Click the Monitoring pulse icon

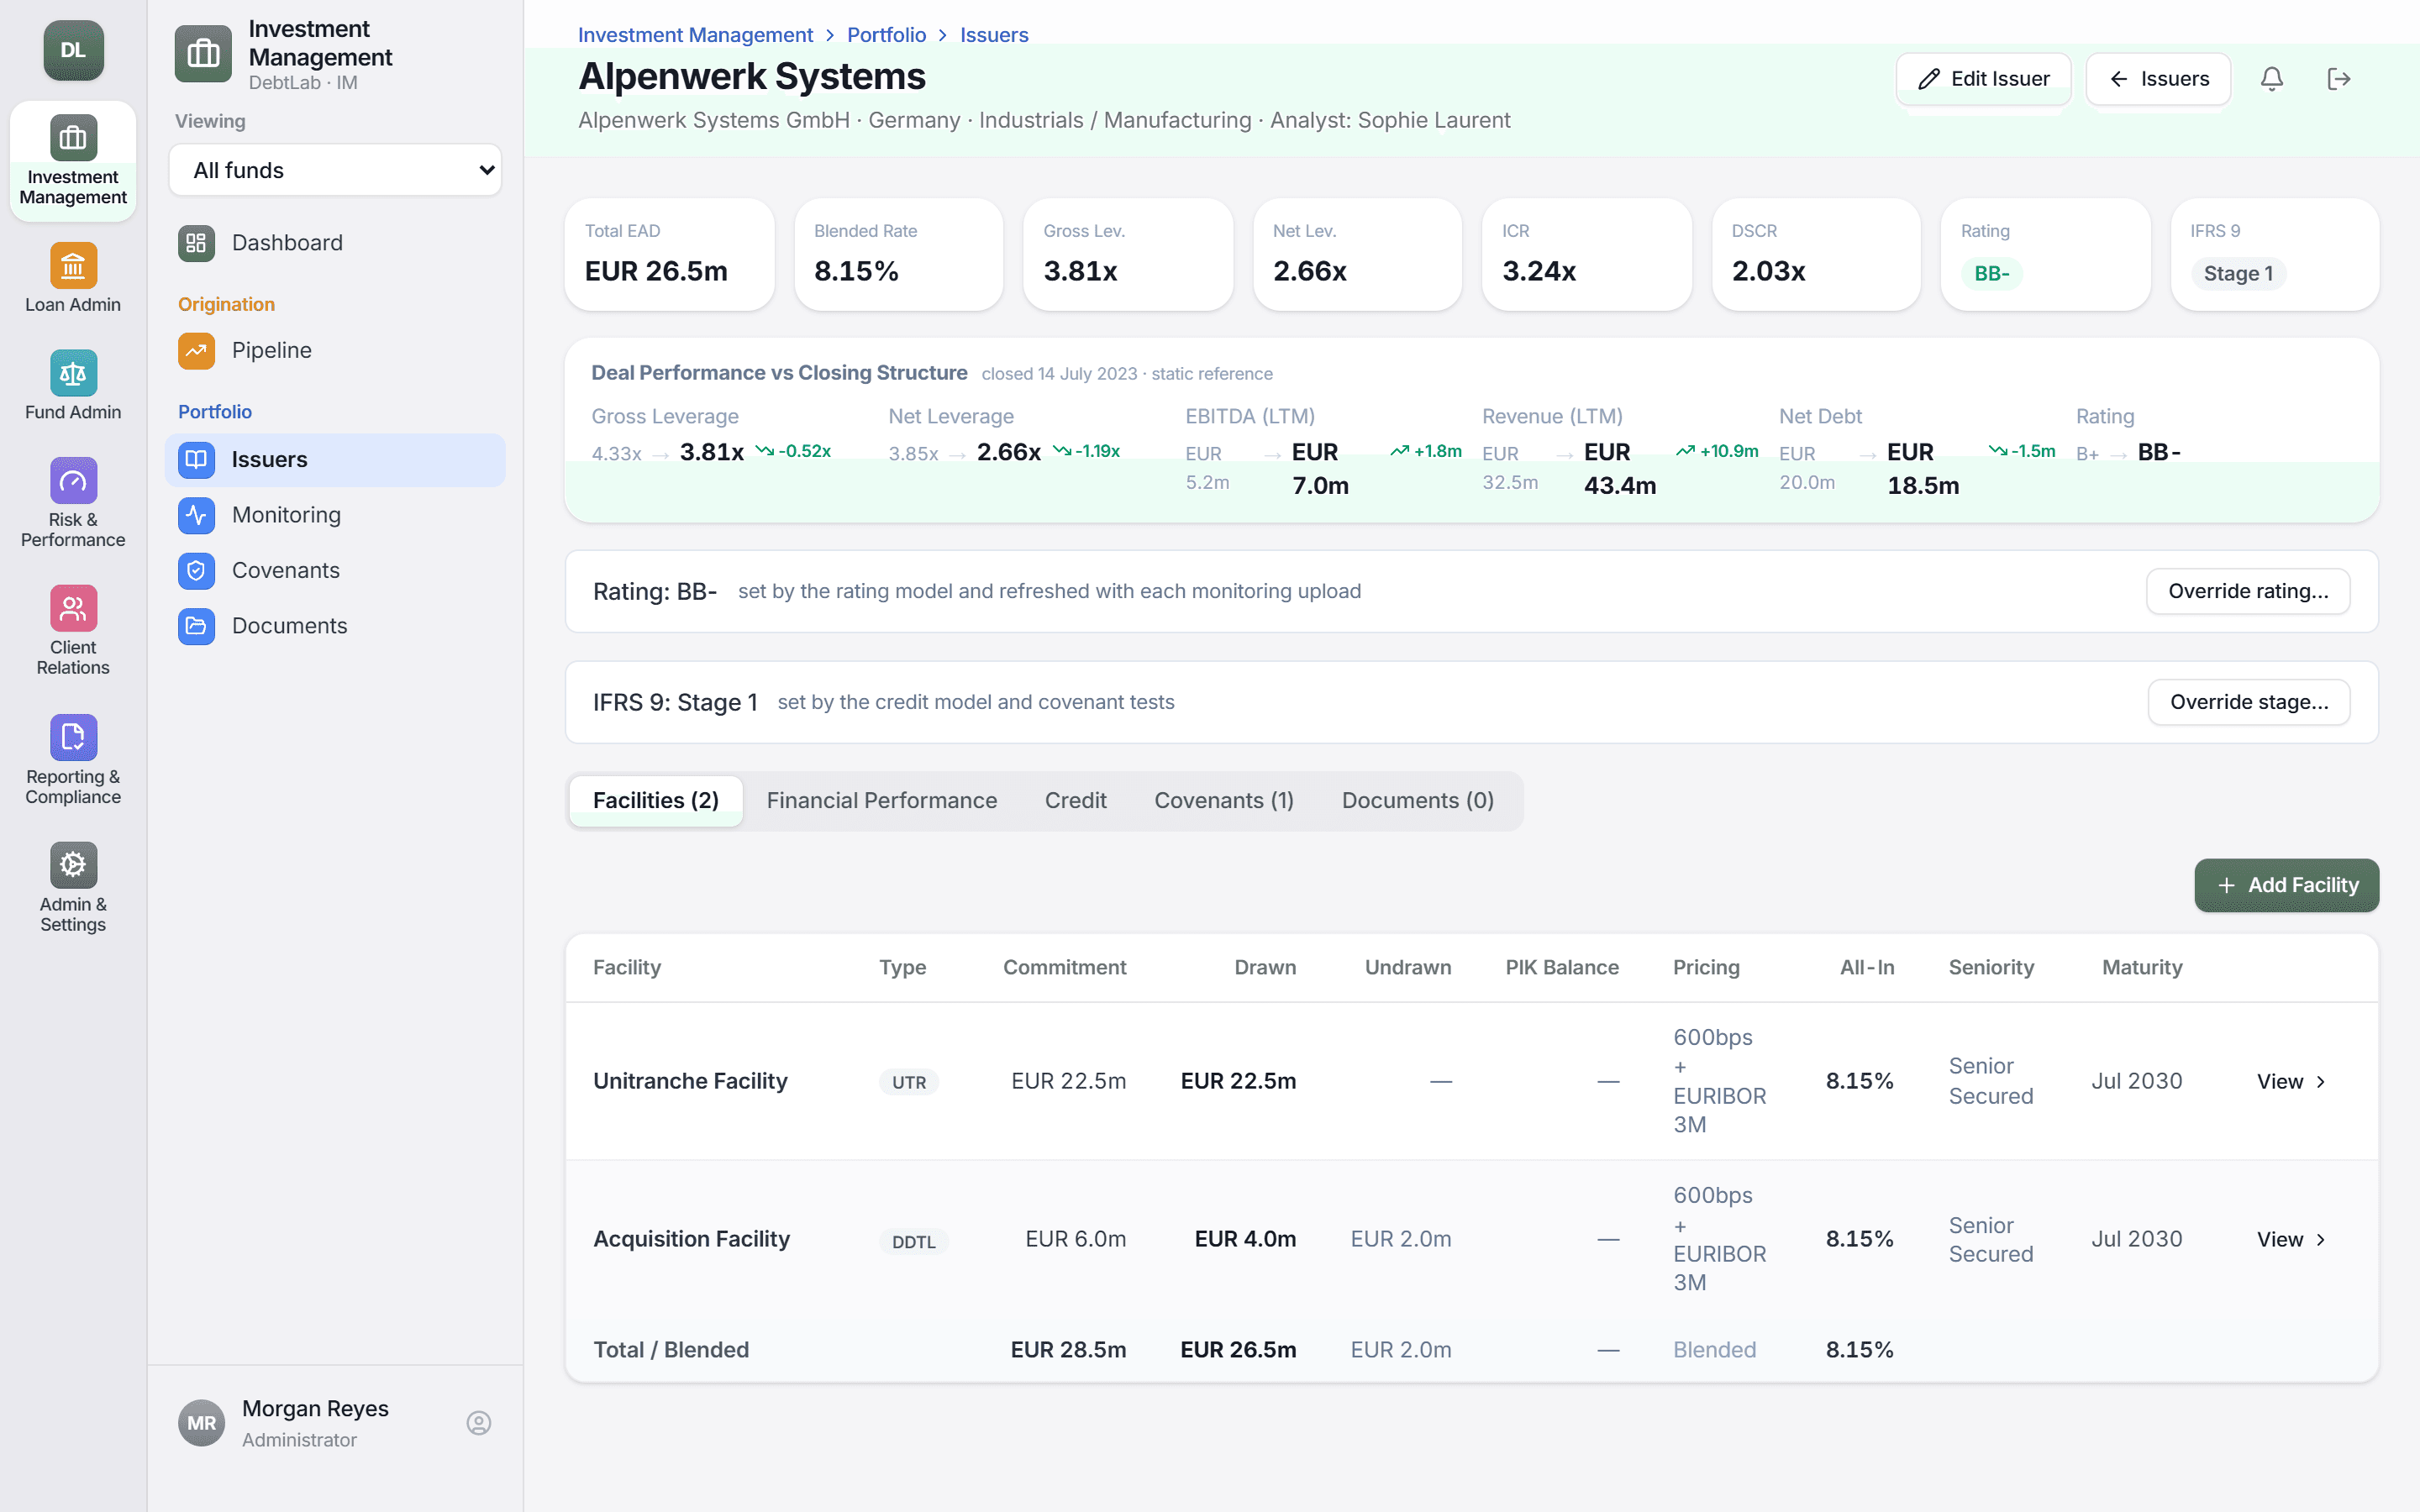point(196,515)
